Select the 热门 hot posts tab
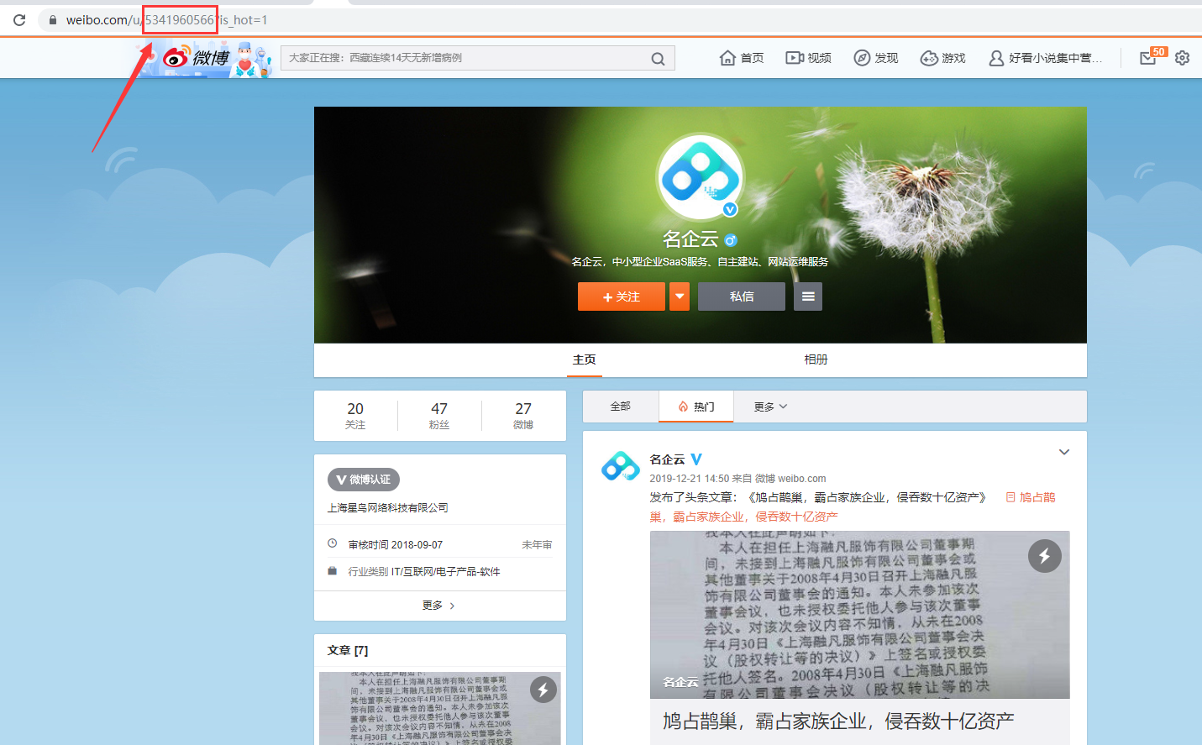The image size is (1202, 745). (696, 407)
